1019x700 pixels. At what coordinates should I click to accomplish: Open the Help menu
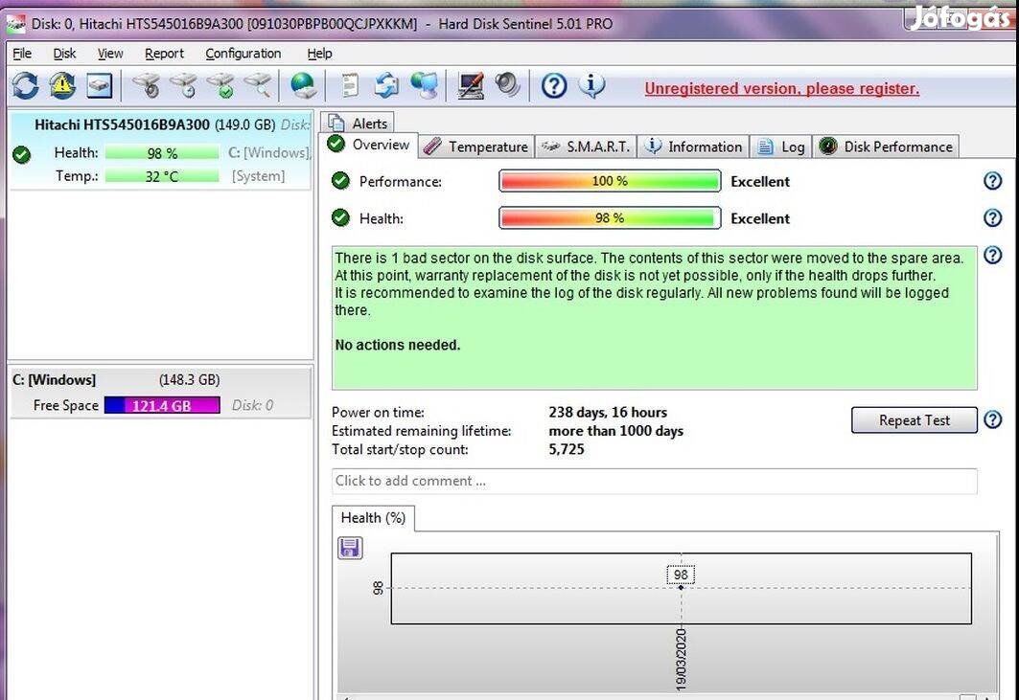click(x=319, y=54)
